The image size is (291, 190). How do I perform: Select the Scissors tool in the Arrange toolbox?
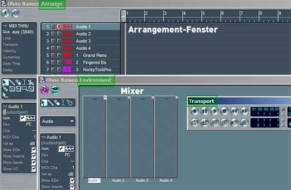pos(31,82)
